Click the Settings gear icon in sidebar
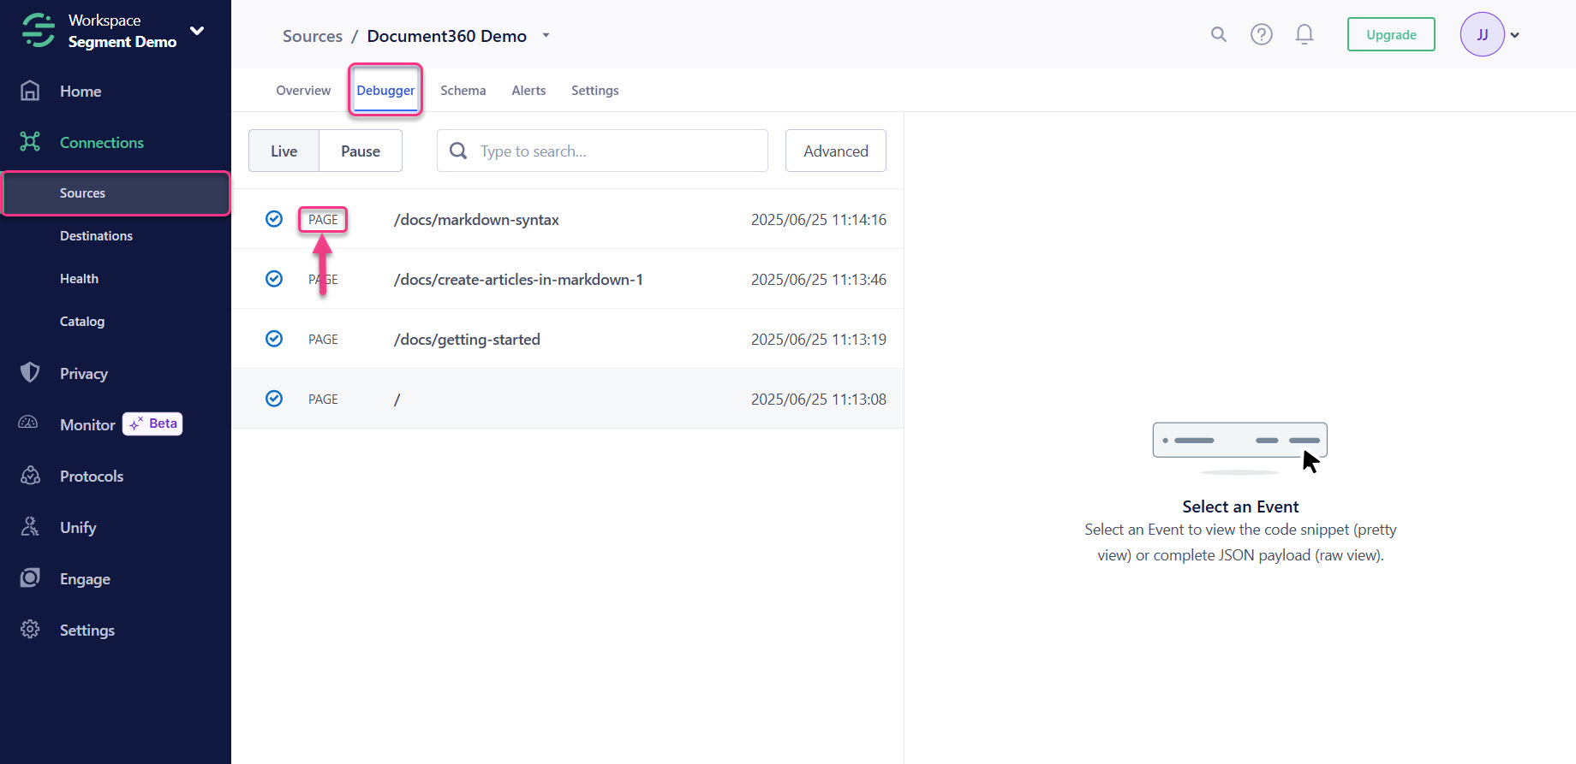The width and height of the screenshot is (1576, 764). click(x=30, y=630)
